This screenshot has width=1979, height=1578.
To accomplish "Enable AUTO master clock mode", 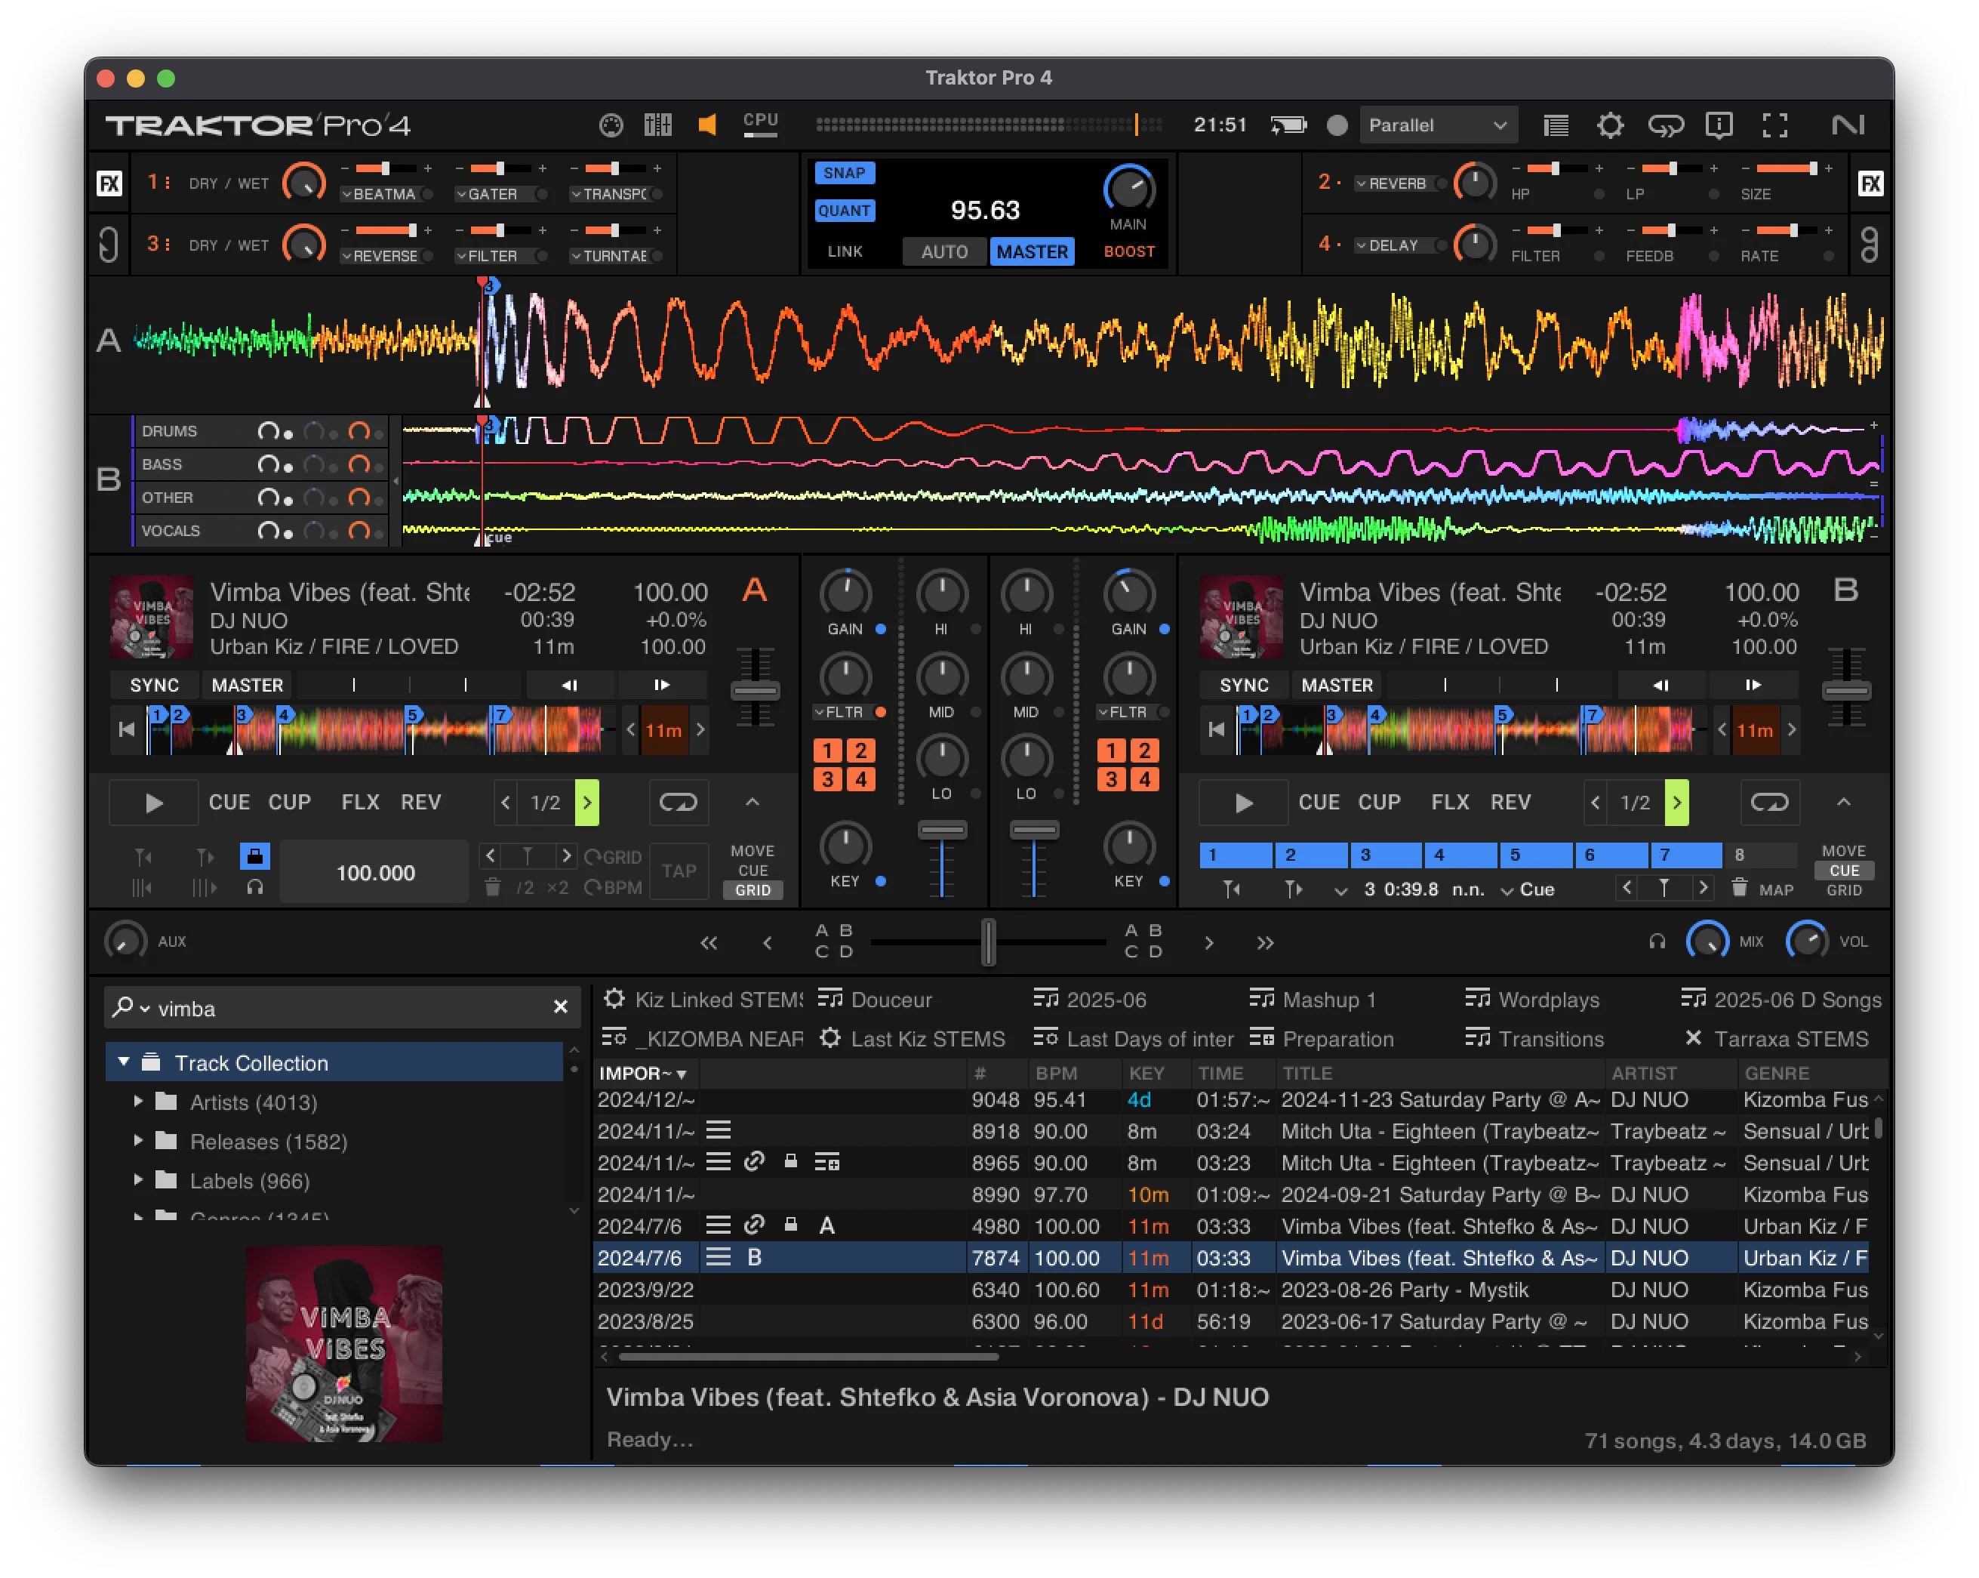I will point(943,251).
